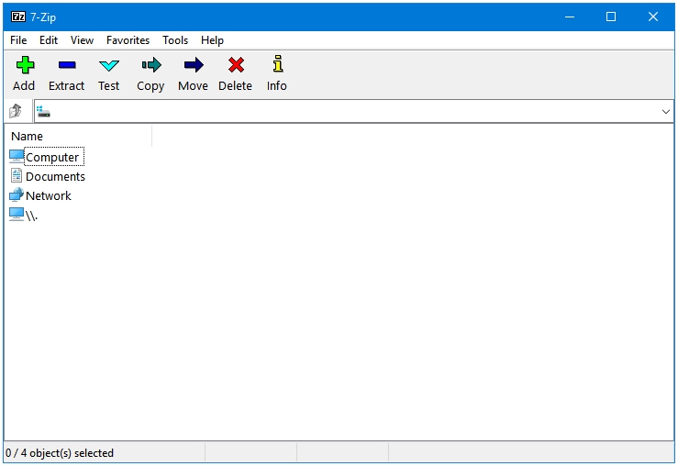Go up one folder level
This screenshot has width=678, height=466.
[x=16, y=111]
